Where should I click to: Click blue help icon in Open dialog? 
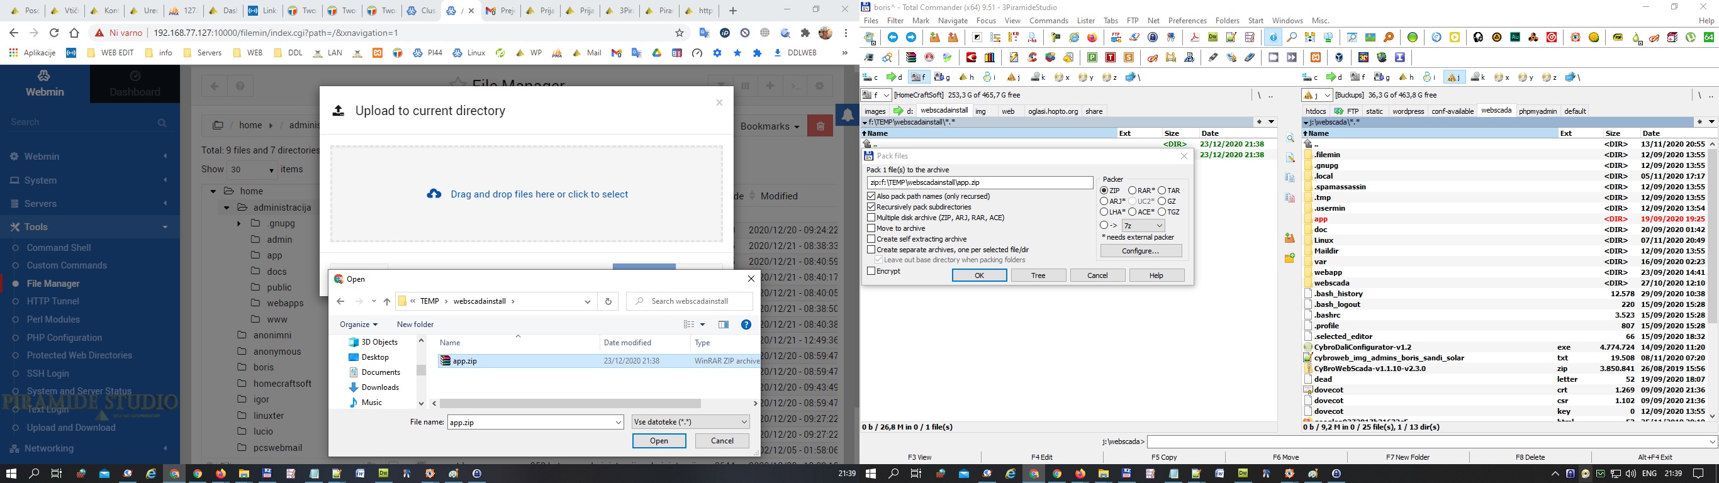point(746,325)
